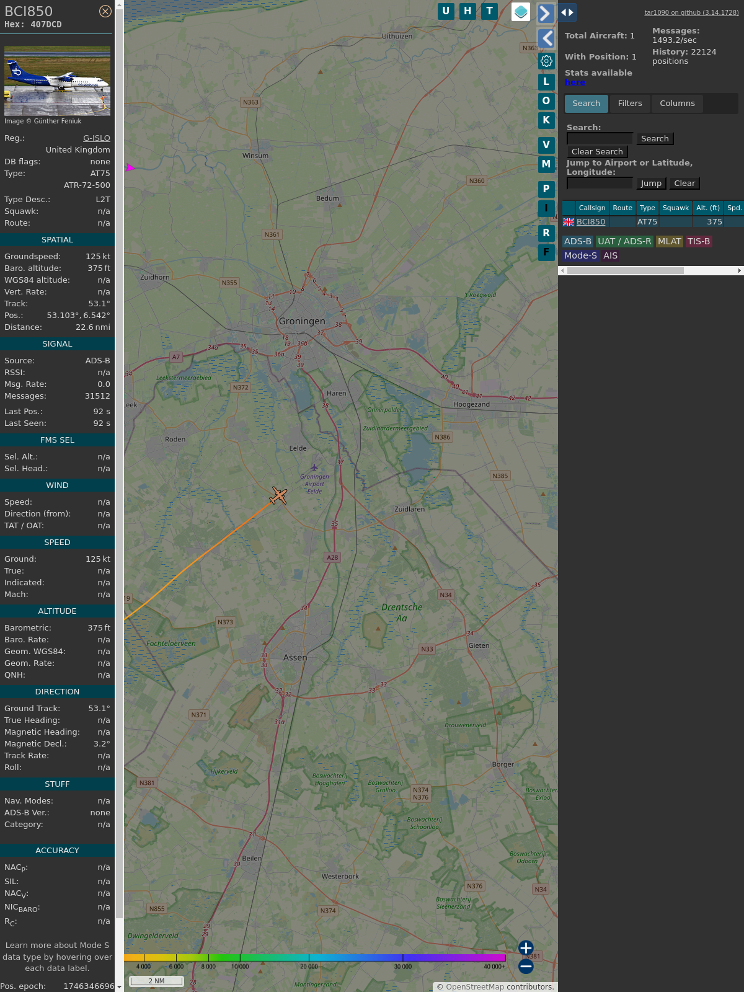Toggle the R map button
This screenshot has width=744, height=992.
[x=546, y=233]
